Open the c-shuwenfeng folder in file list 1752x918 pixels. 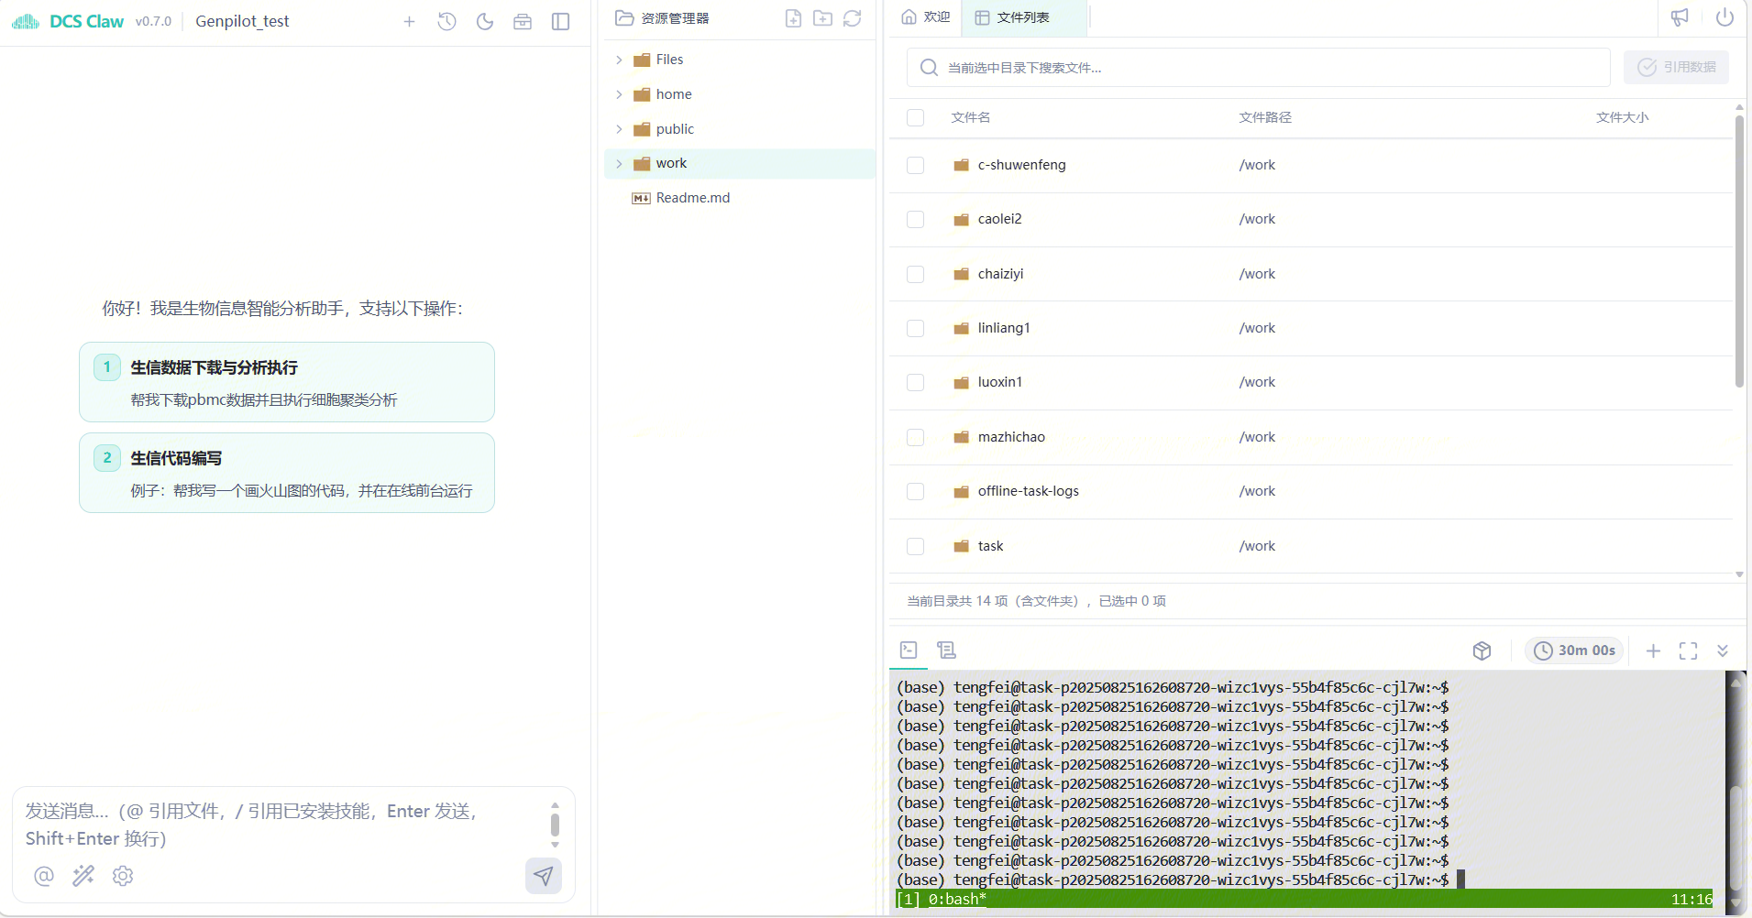[x=1021, y=165]
